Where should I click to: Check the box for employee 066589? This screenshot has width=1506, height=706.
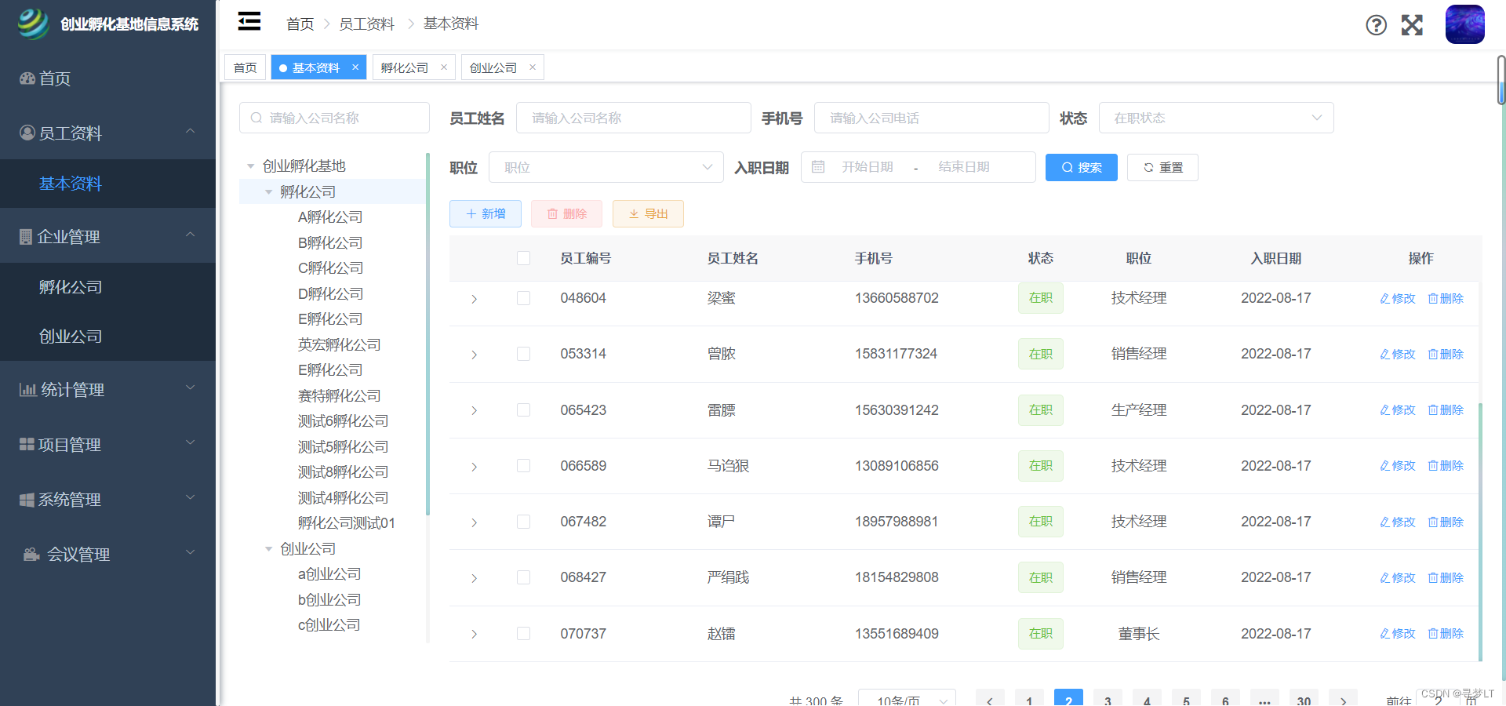tap(524, 466)
